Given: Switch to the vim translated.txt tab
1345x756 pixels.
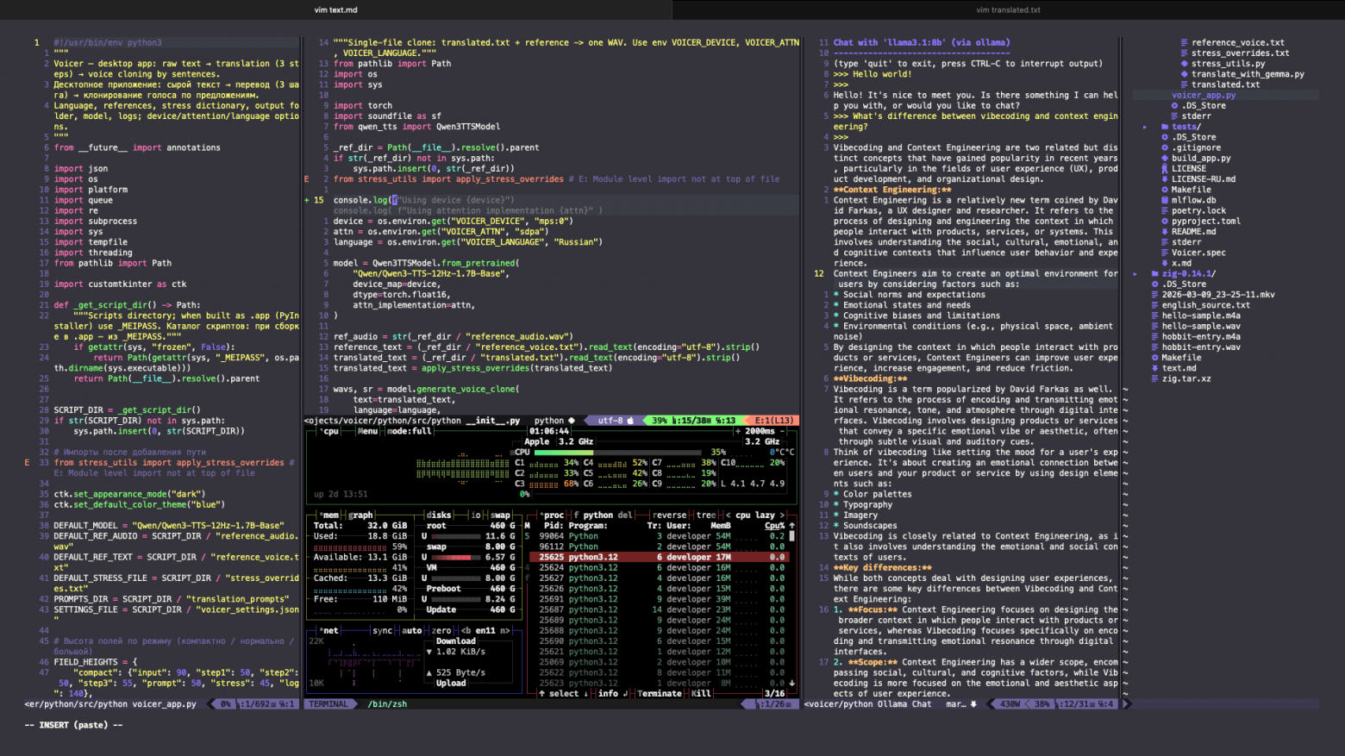Looking at the screenshot, I should pos(1008,10).
